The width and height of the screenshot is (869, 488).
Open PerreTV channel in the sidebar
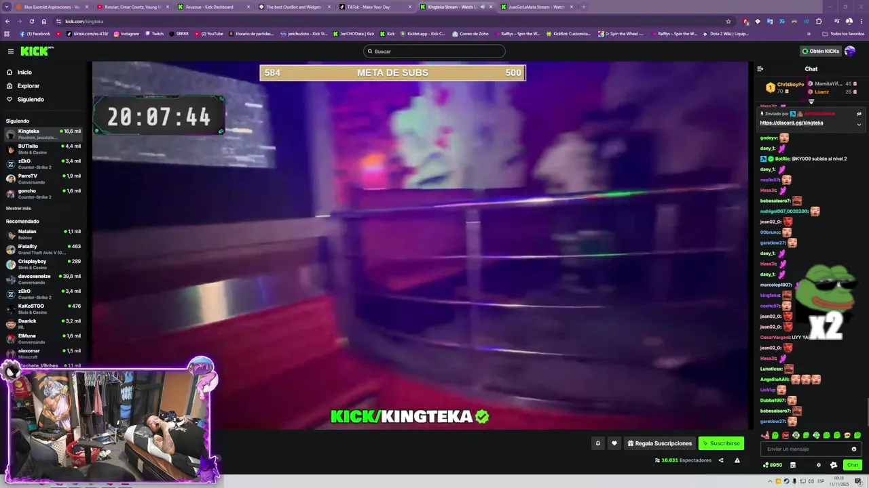tap(43, 178)
